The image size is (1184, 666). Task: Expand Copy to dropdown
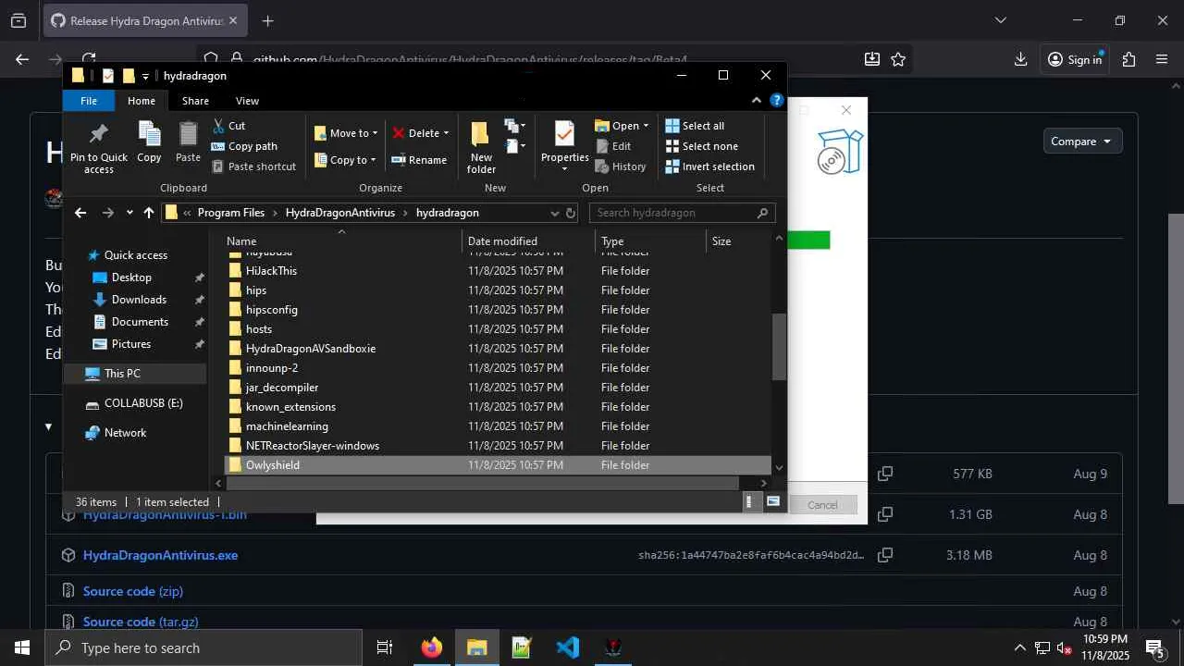coord(373,160)
